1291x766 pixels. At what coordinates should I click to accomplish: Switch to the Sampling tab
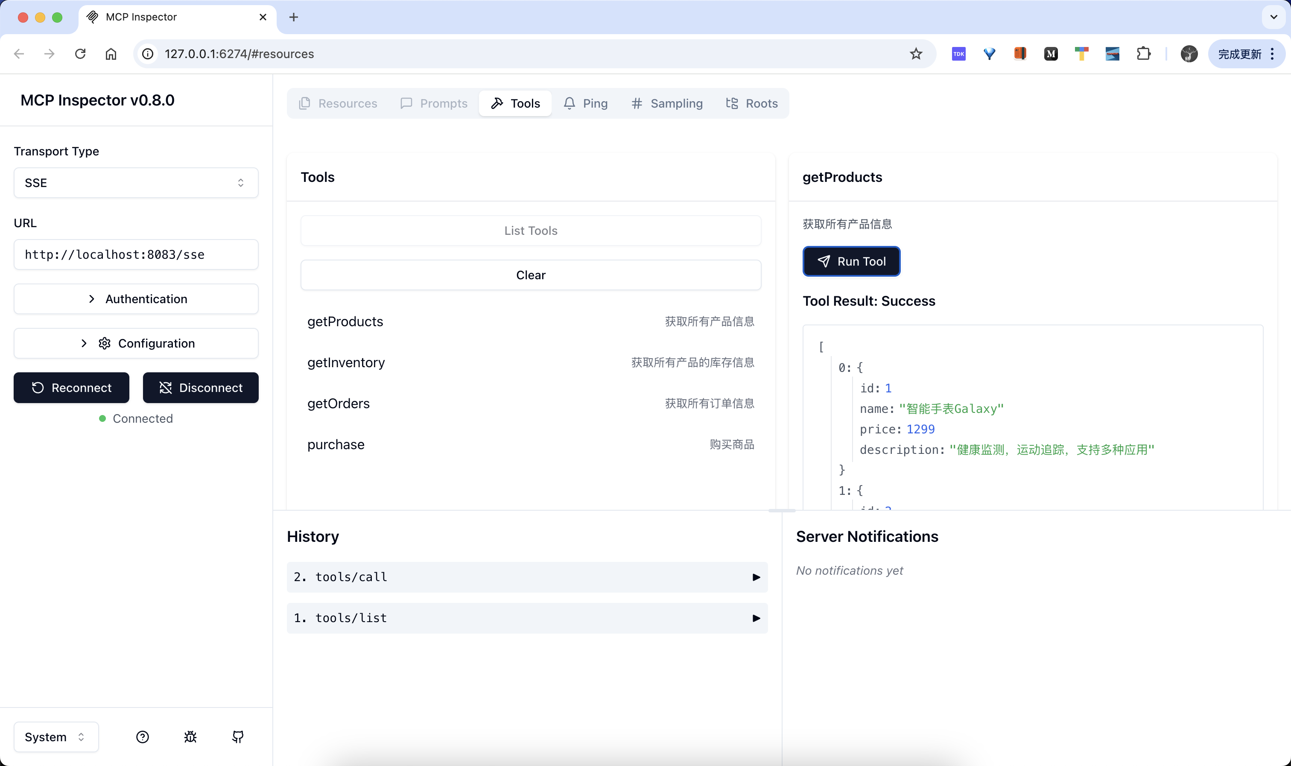pos(667,103)
